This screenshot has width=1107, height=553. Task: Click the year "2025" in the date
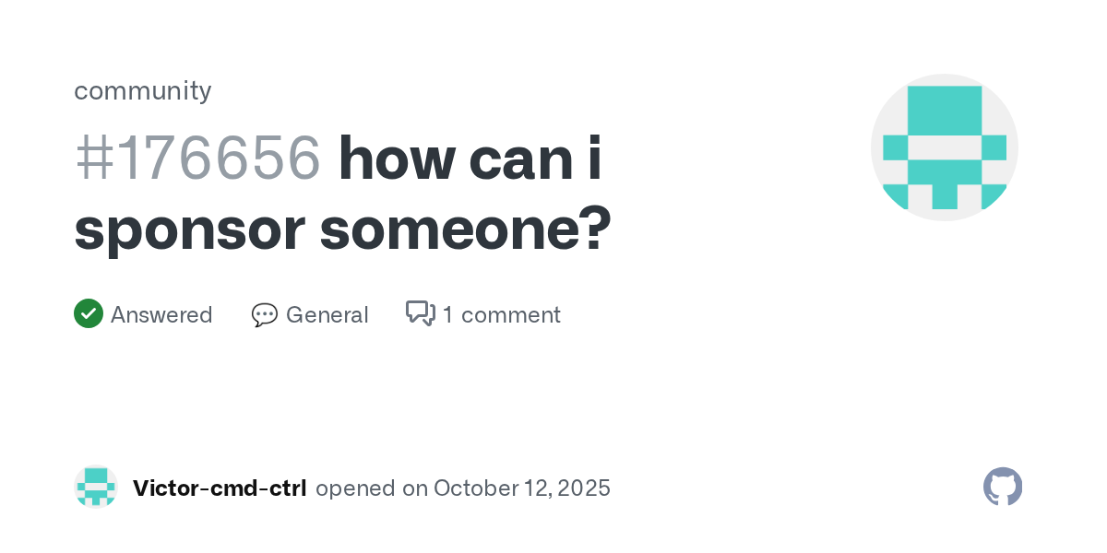click(583, 488)
